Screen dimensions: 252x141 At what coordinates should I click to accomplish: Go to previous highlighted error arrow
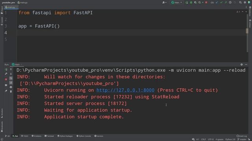point(243,12)
